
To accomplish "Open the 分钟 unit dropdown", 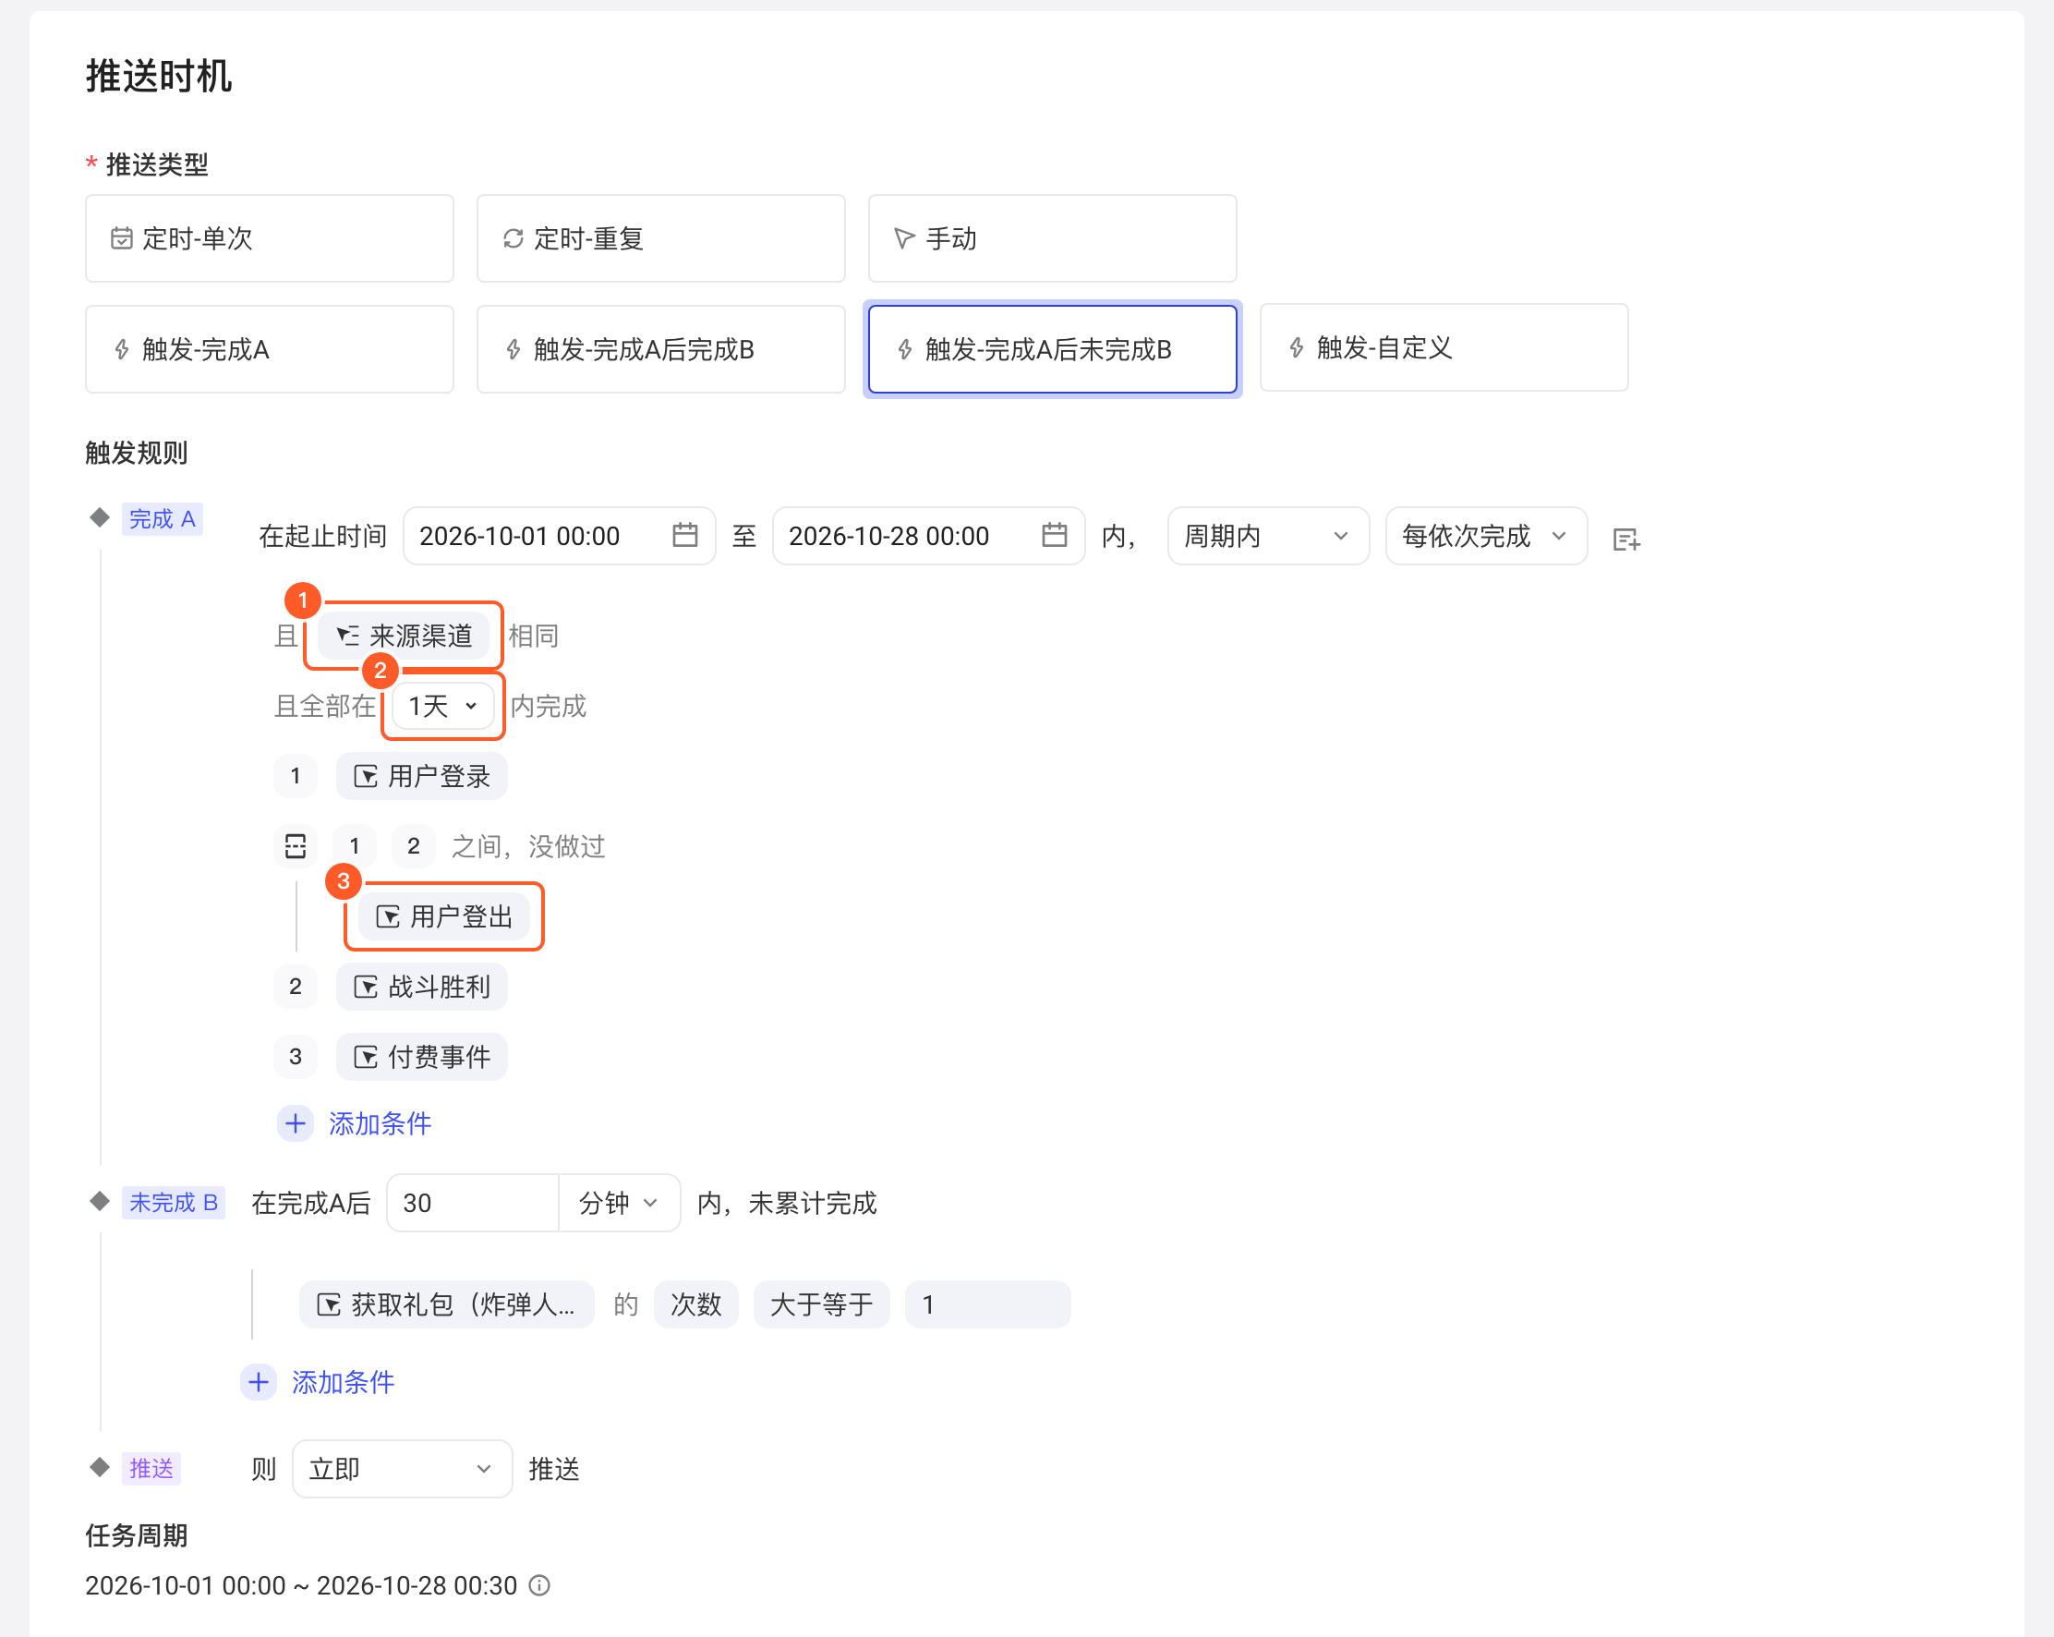I will [620, 1203].
